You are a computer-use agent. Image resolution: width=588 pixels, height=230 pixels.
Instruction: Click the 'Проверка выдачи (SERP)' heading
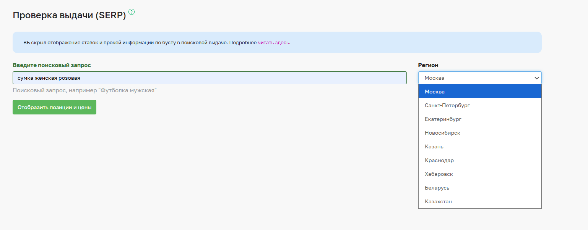(69, 15)
